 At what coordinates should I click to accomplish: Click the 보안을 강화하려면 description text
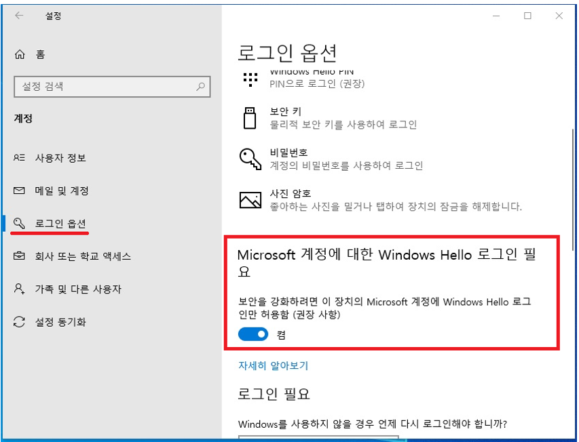tap(384, 308)
